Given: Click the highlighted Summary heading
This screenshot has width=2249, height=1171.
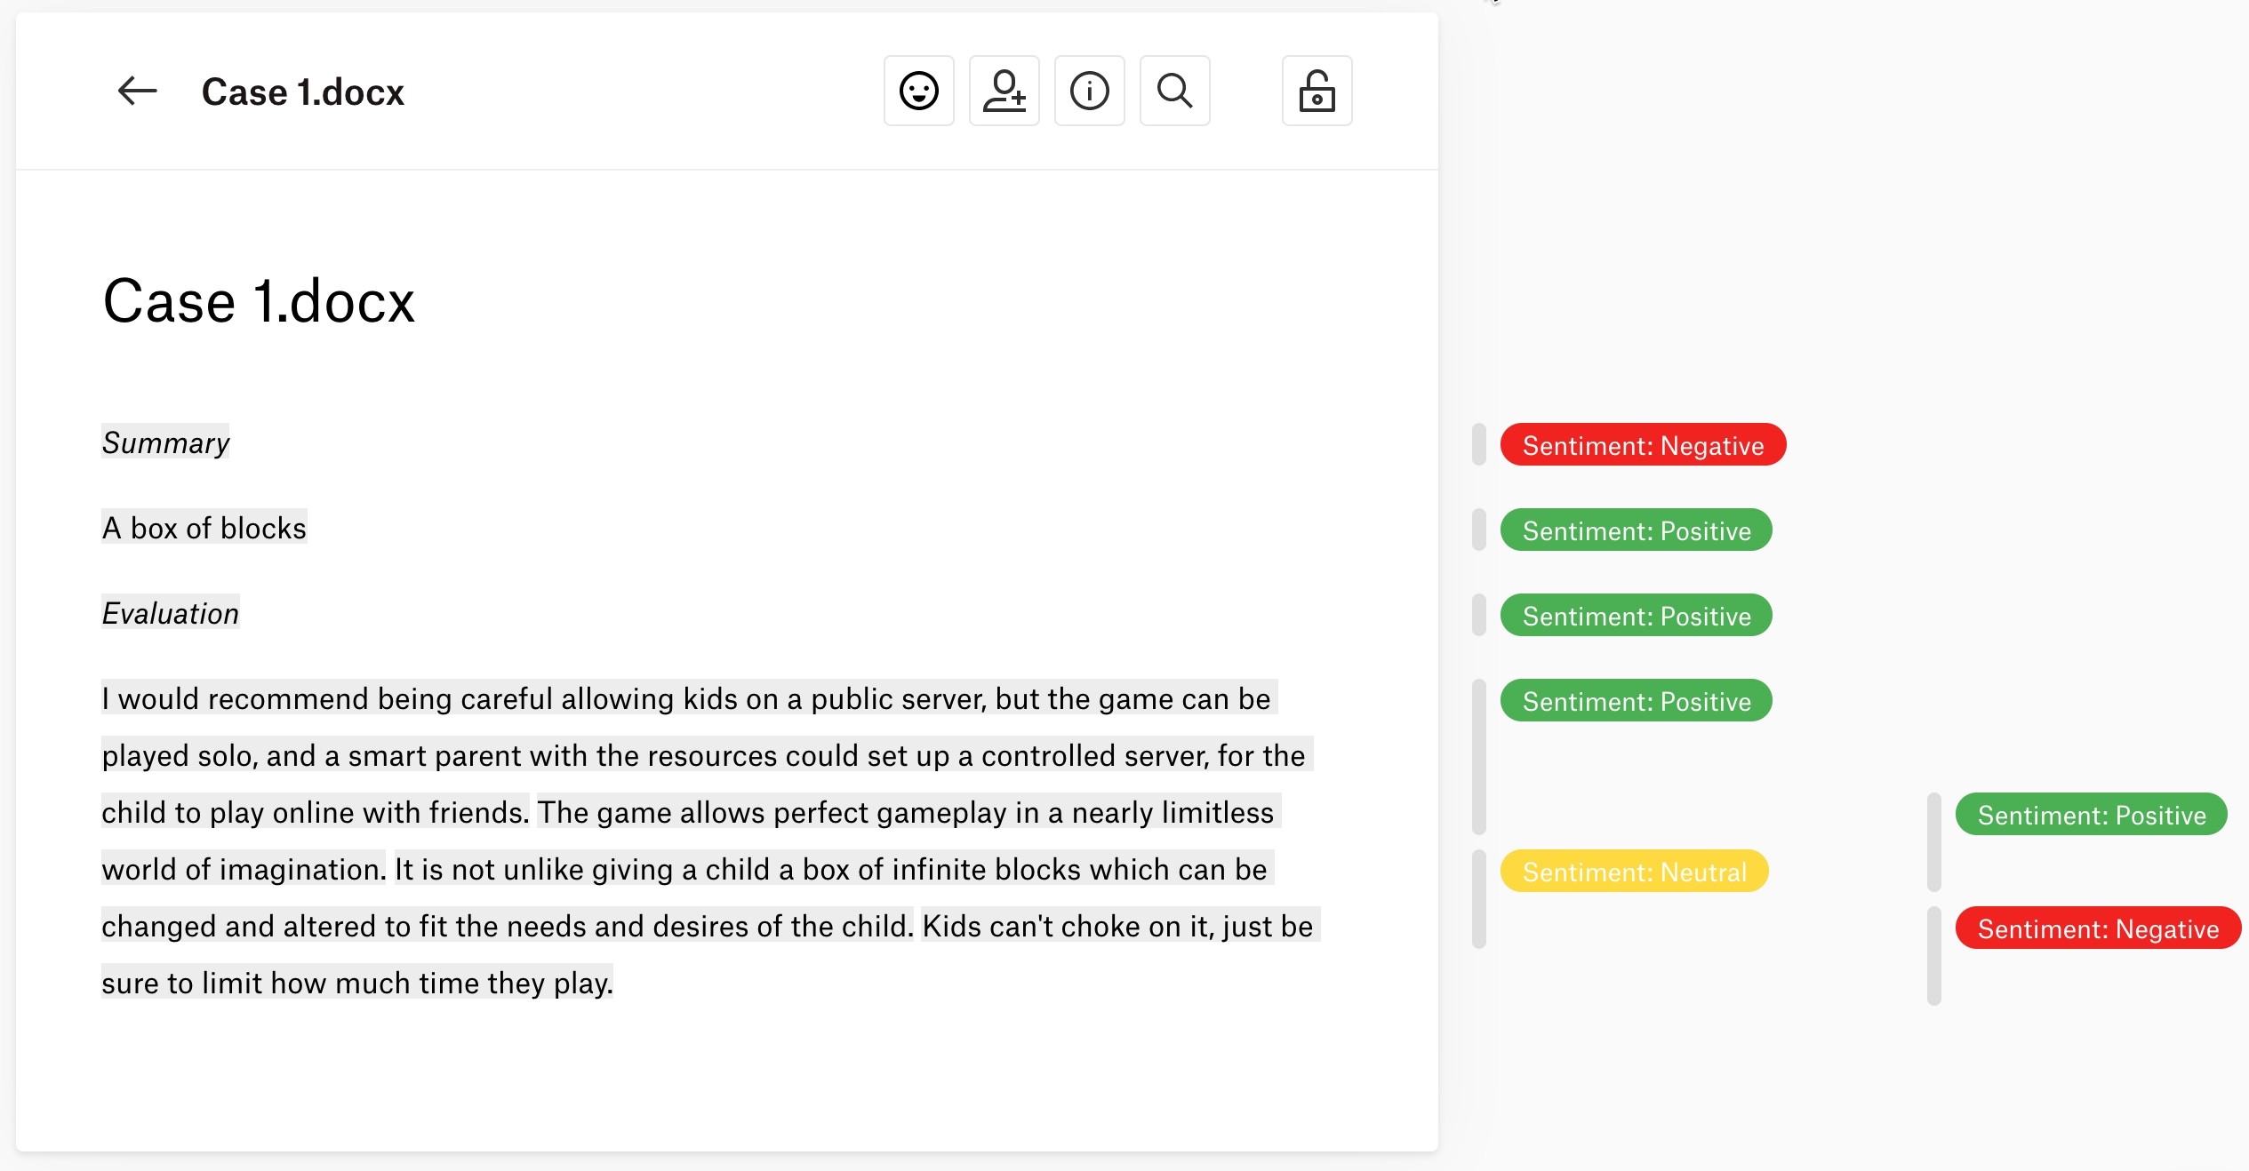Looking at the screenshot, I should pos(165,442).
